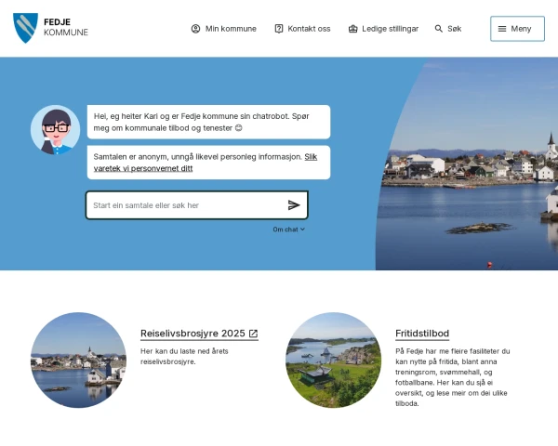Click the Hei, eg heiter Kari greeting
Viewport: 558px width, 446px height.
(x=208, y=122)
